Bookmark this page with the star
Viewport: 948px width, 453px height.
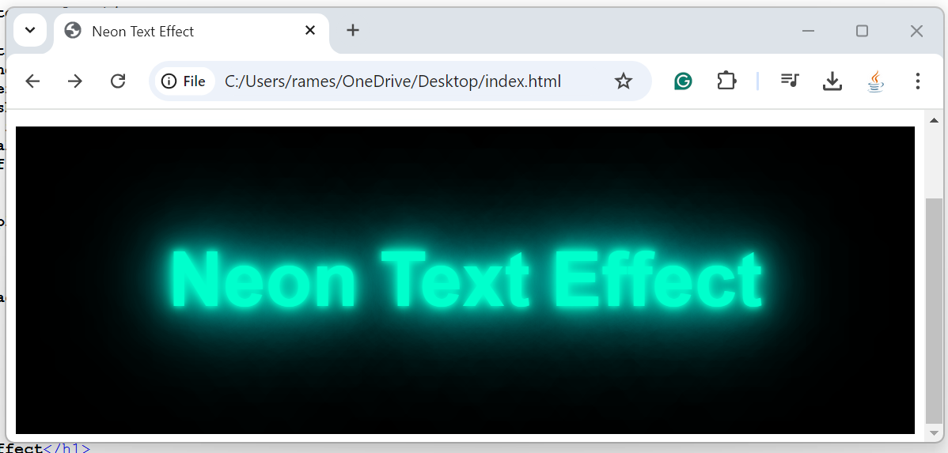pyautogui.click(x=624, y=81)
